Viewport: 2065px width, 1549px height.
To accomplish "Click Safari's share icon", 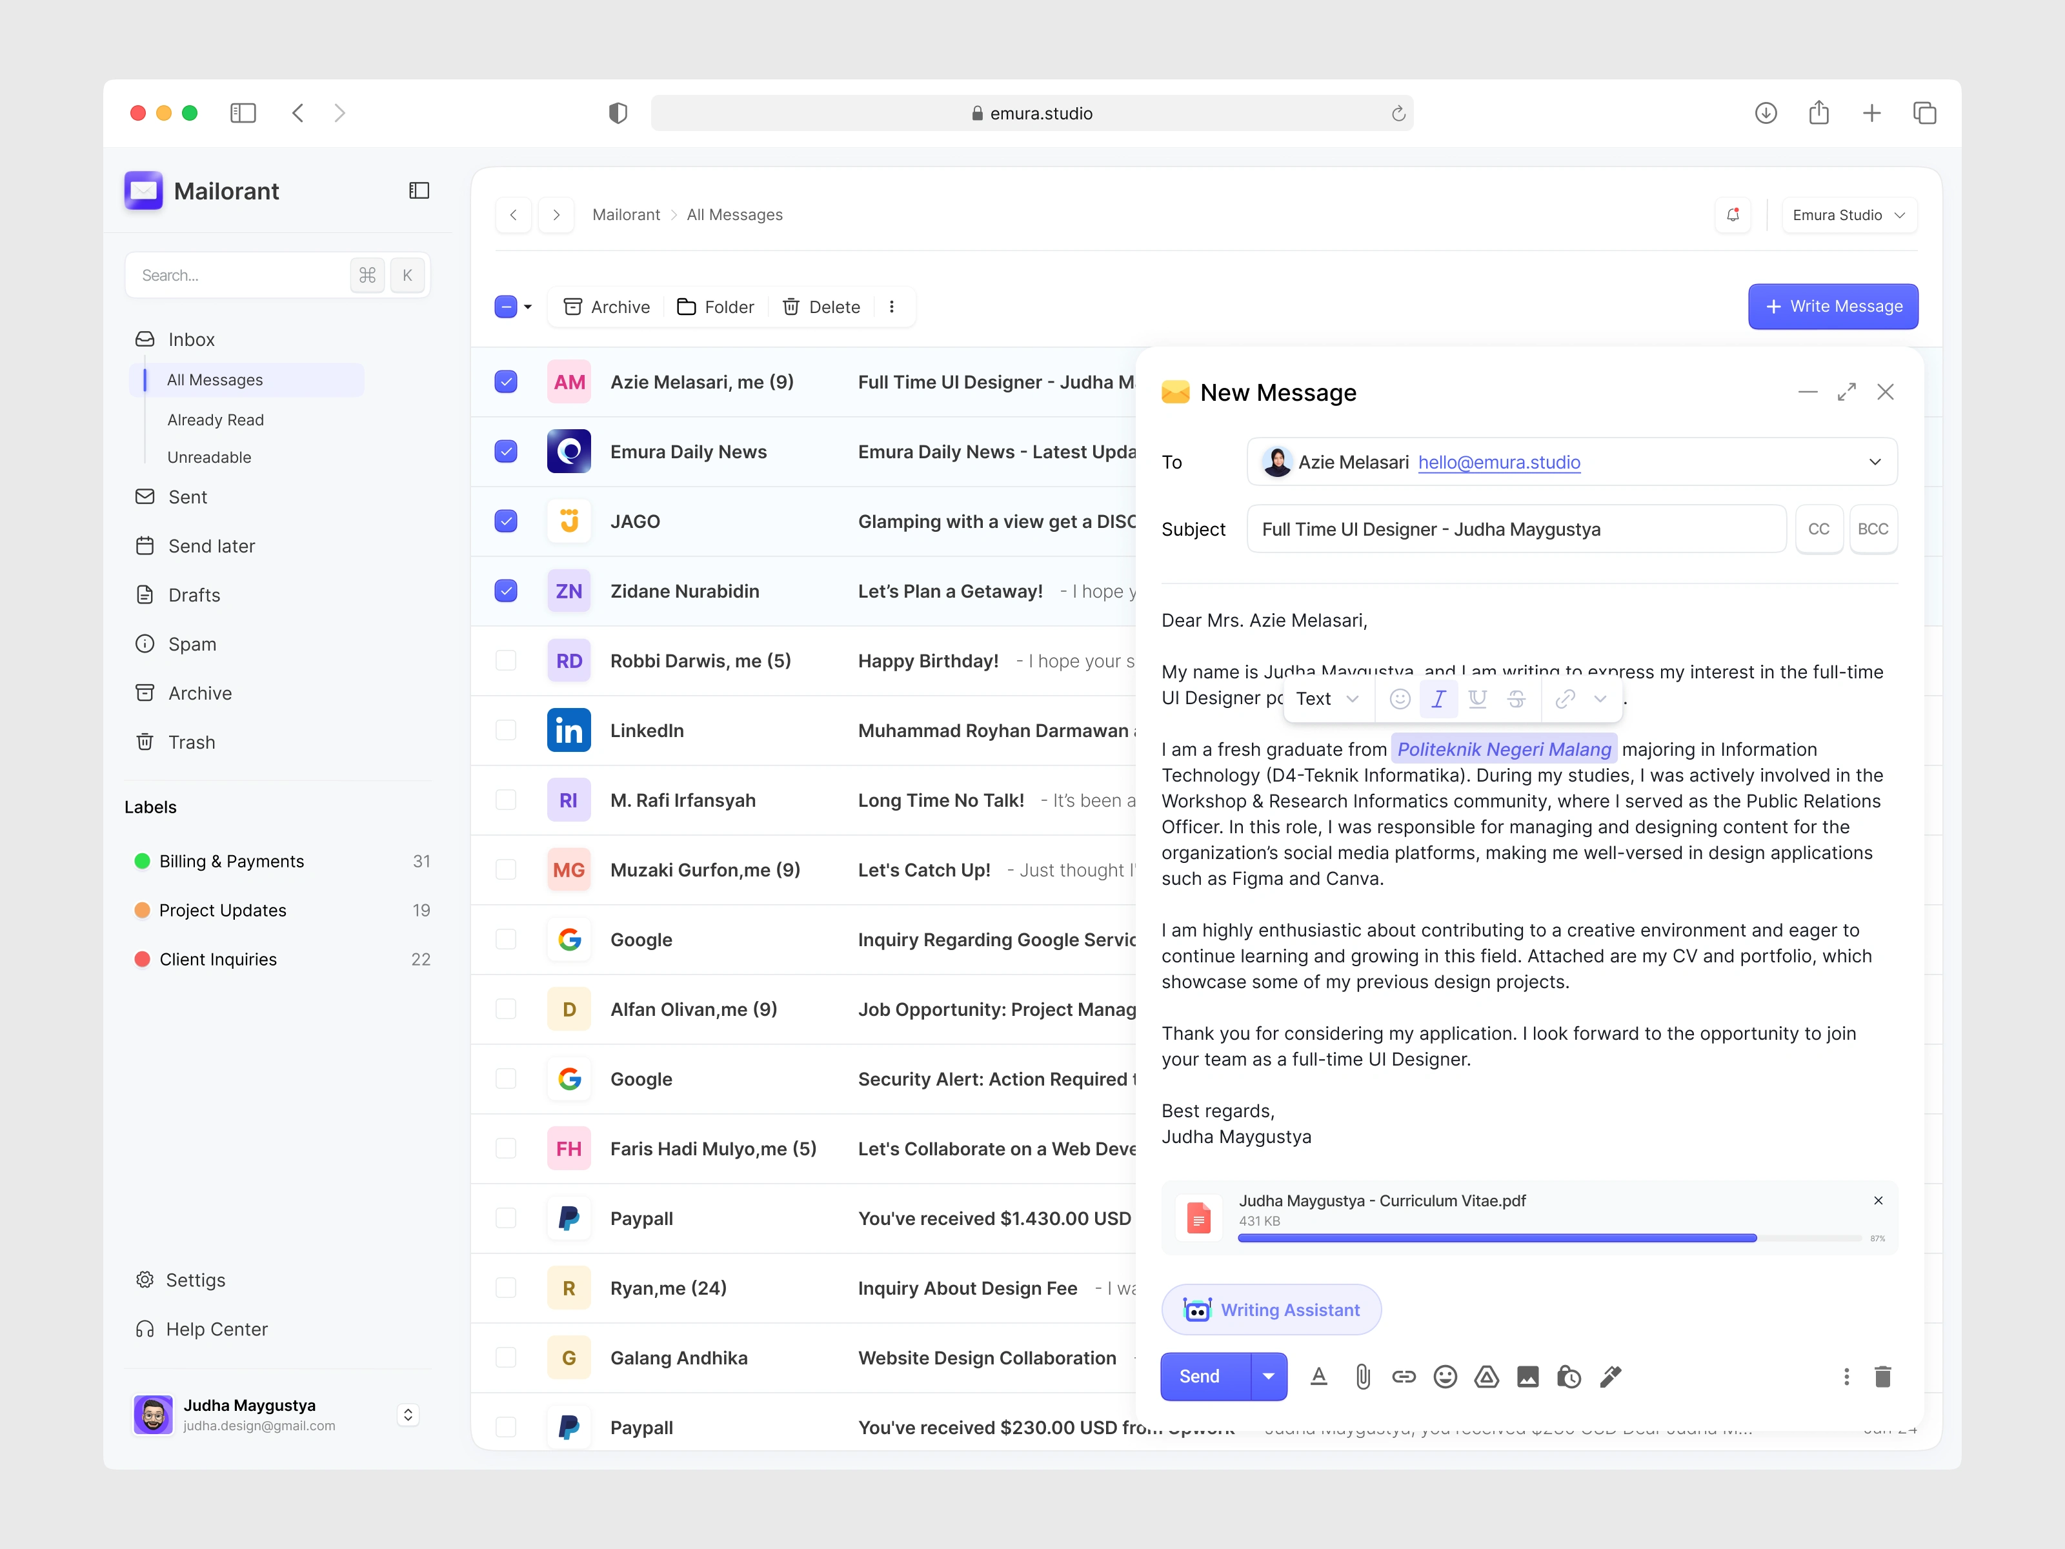I will 1818,113.
